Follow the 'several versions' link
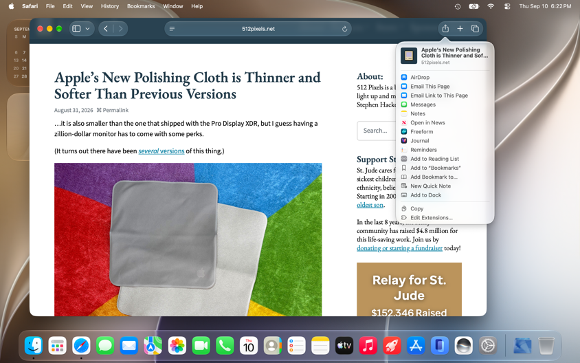 [161, 151]
